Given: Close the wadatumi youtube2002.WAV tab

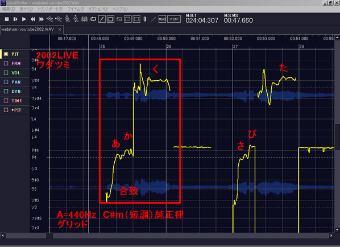Looking at the screenshot, I should (59, 30).
